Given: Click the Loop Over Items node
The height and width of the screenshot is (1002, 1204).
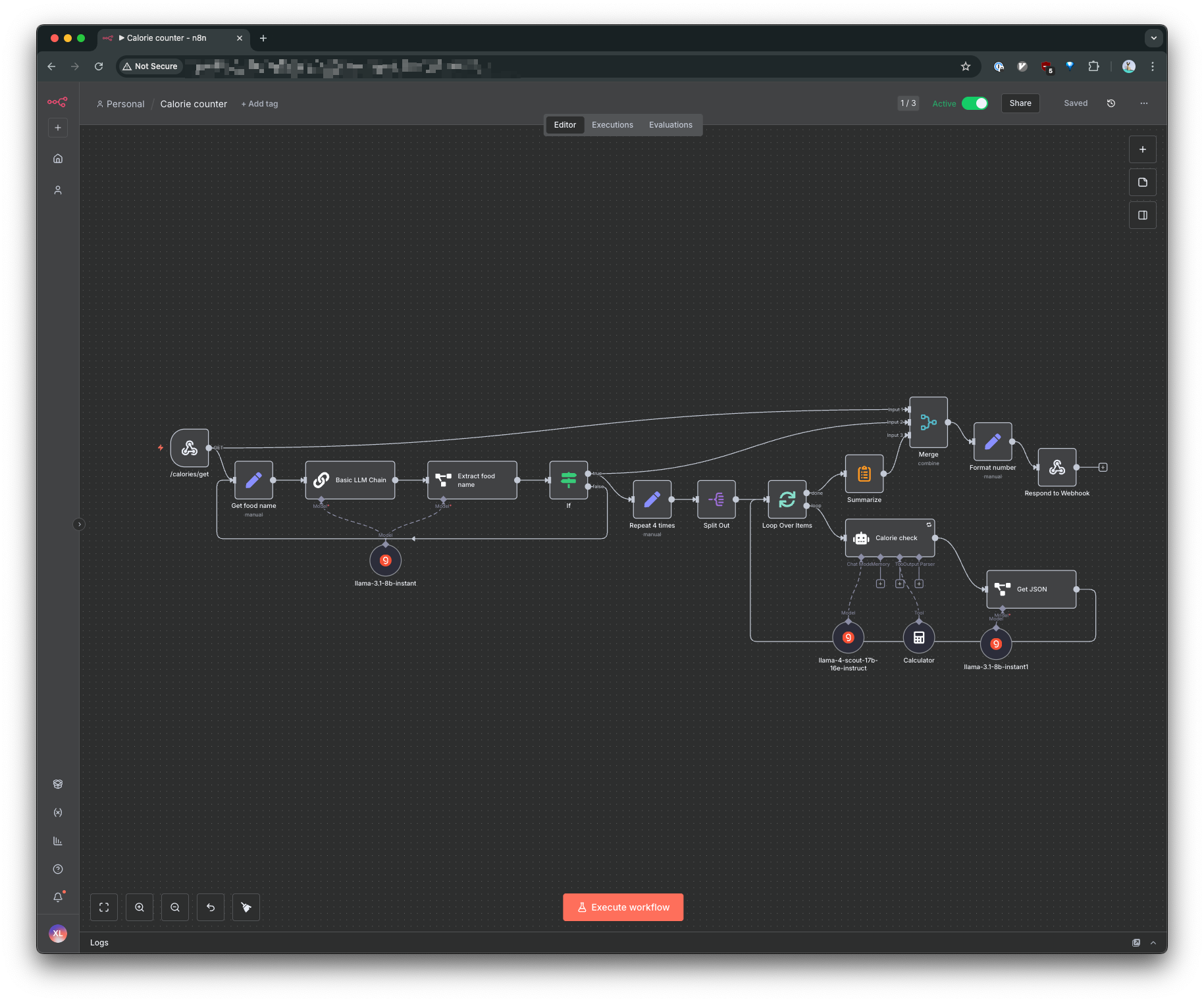Looking at the screenshot, I should coord(787,500).
